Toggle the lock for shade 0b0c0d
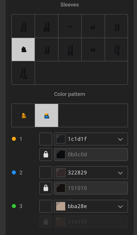Viewport: 137px width, 235px height. tap(46, 155)
